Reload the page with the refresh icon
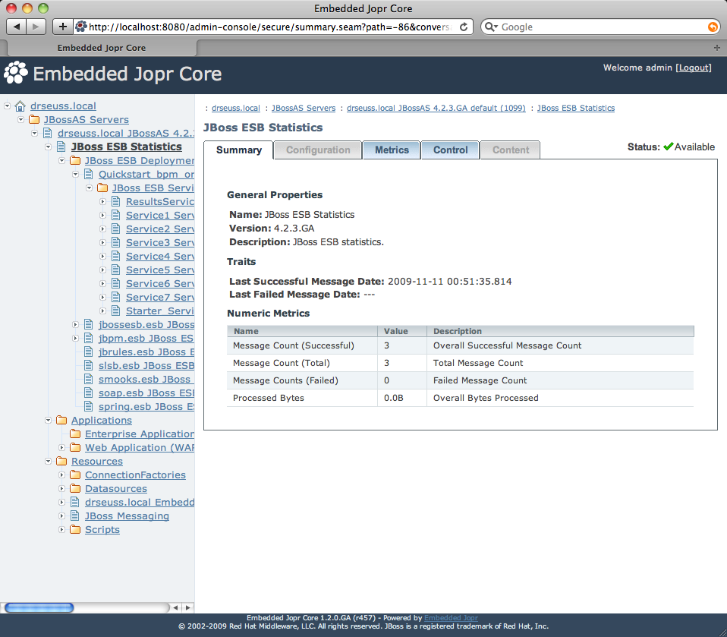727x637 pixels. point(463,27)
